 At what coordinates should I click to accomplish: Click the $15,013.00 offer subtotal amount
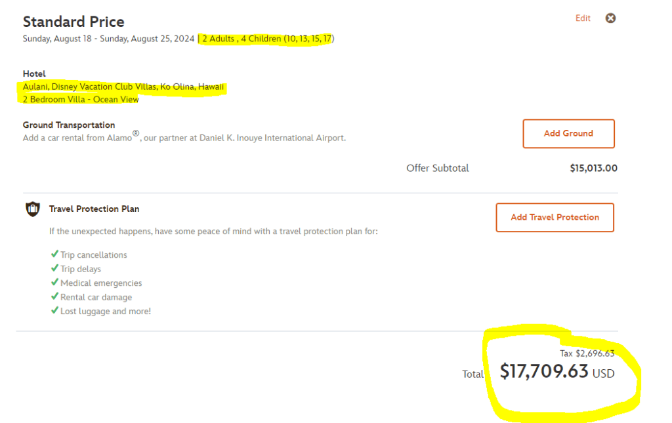pyautogui.click(x=593, y=169)
